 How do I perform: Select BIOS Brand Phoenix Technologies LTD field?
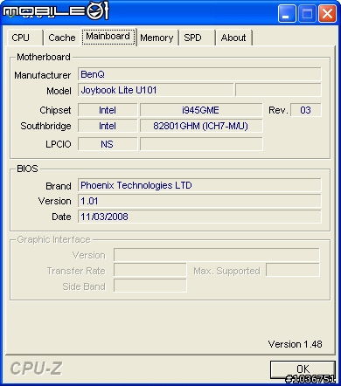[199, 185]
